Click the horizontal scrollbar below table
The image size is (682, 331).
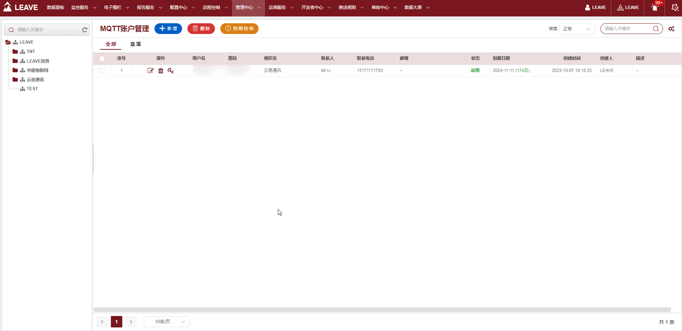[382, 310]
